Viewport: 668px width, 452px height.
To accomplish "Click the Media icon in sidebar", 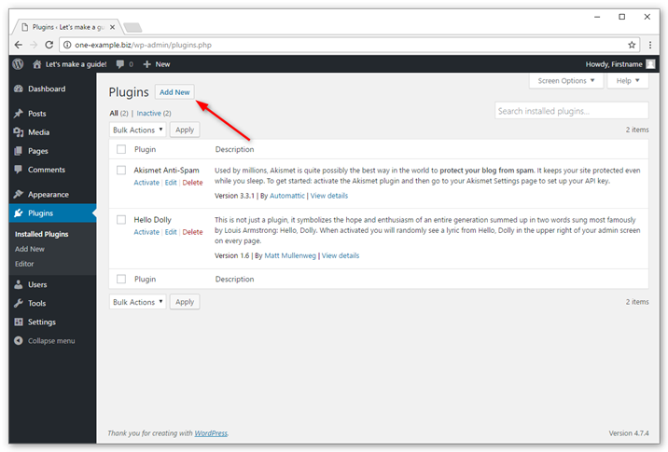I will [19, 132].
